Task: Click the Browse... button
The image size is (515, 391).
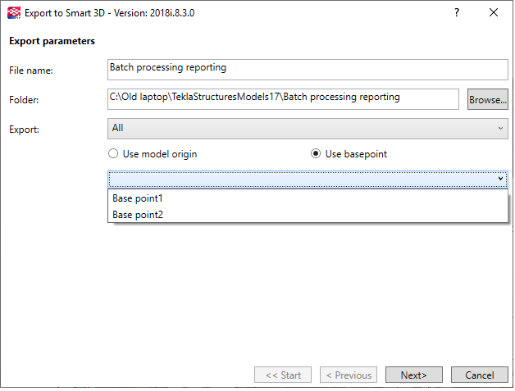Action: click(488, 99)
